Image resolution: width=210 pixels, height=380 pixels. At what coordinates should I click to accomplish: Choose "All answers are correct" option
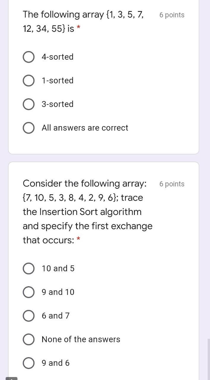(29, 128)
